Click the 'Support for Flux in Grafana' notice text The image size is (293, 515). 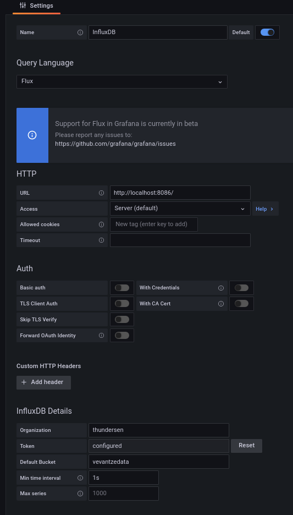(126, 124)
